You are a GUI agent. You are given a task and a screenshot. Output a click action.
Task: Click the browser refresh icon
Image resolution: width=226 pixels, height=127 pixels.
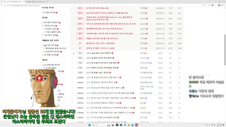(x=5, y=5)
